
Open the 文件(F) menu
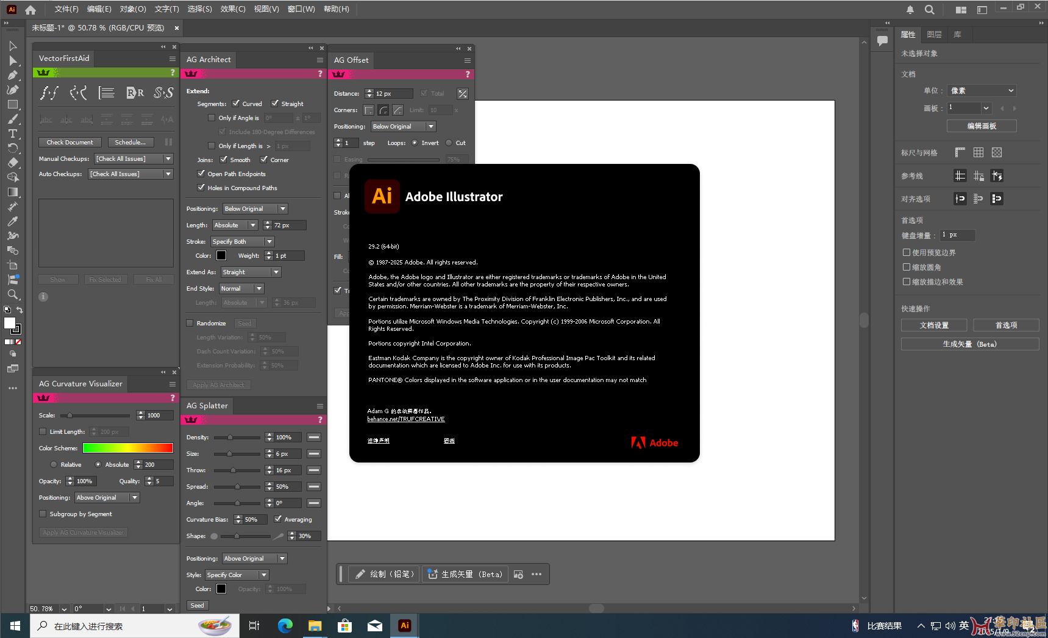coord(66,9)
